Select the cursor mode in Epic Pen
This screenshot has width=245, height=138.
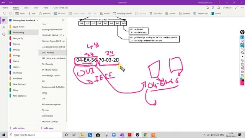coord(242,41)
